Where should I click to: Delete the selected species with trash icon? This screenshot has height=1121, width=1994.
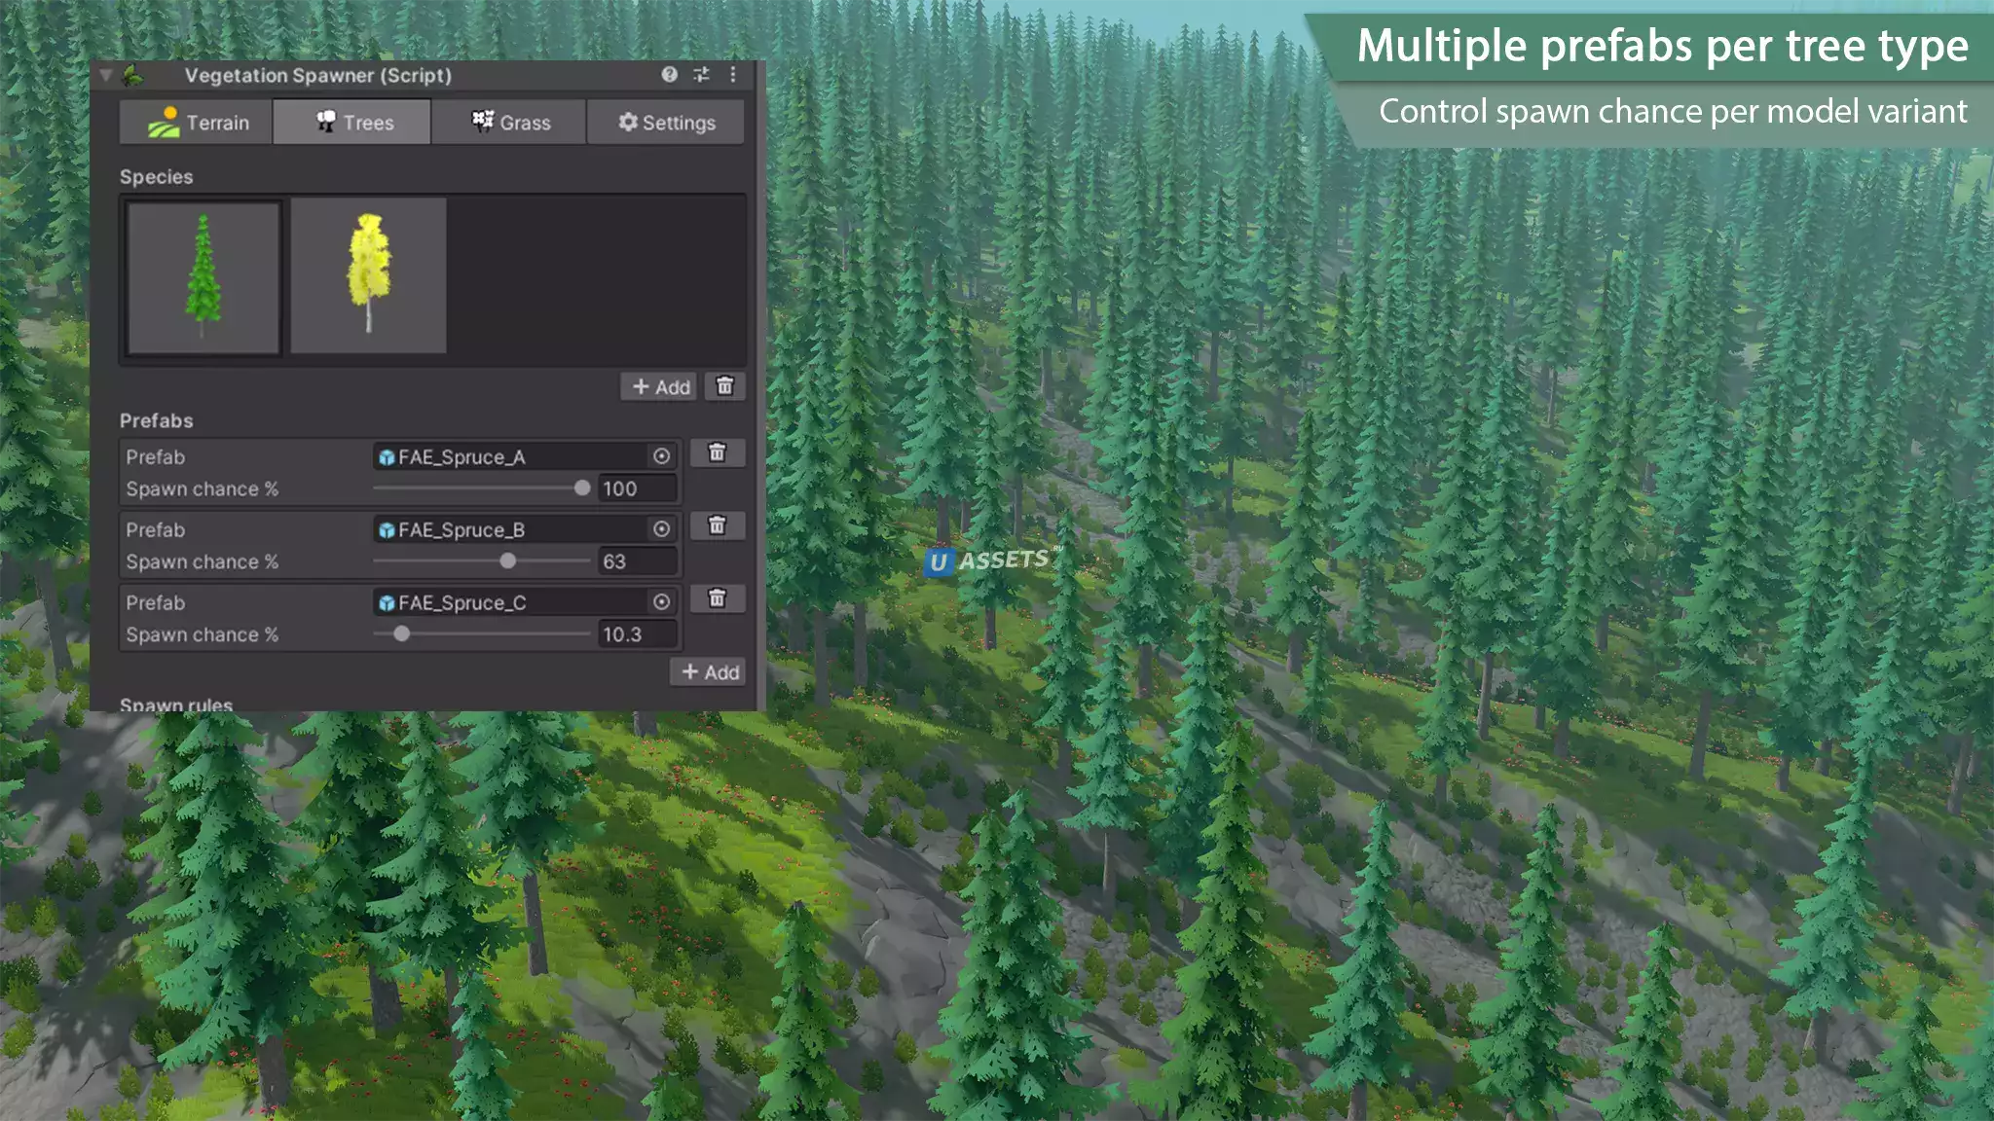point(724,386)
